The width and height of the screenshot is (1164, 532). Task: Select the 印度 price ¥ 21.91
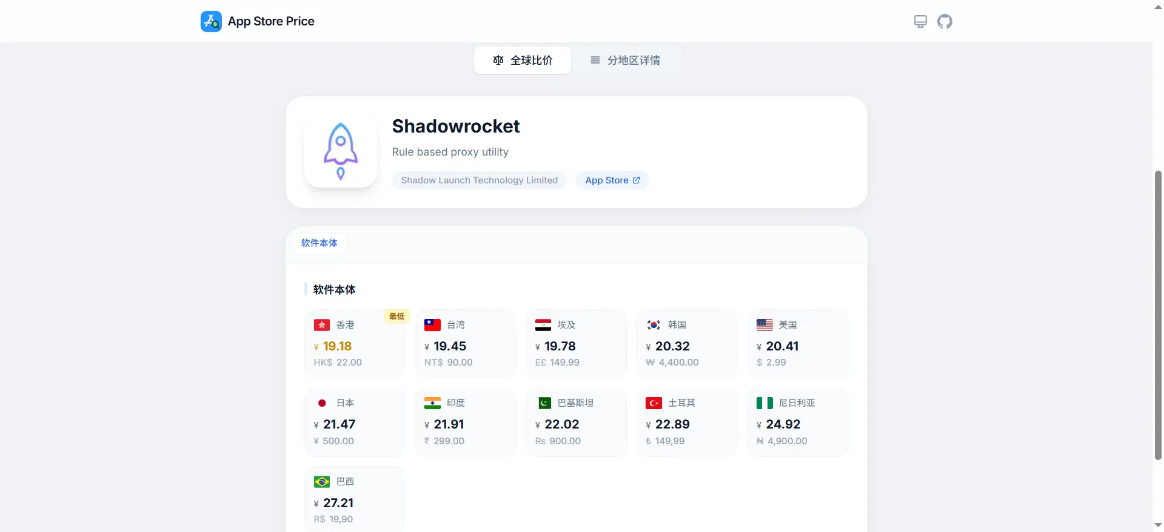coord(444,424)
